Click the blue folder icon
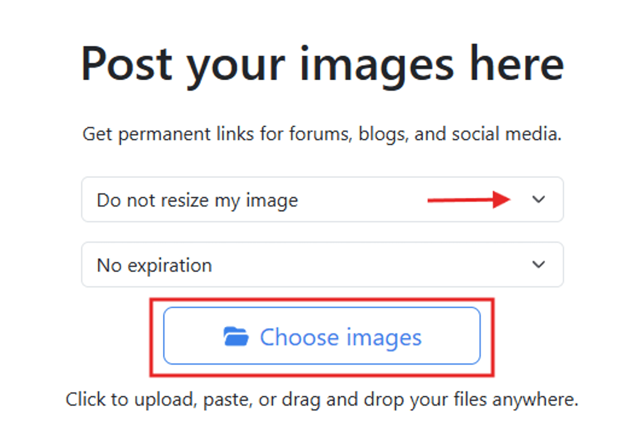The height and width of the screenshot is (433, 641). click(x=236, y=337)
